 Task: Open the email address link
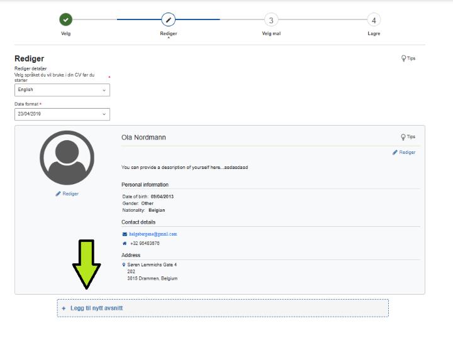153,234
